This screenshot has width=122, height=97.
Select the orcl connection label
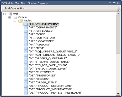(x=15, y=14)
